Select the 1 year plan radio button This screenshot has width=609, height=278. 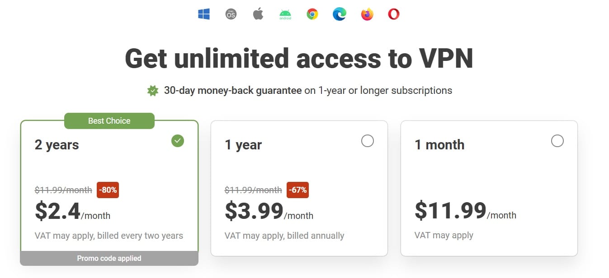click(x=367, y=141)
